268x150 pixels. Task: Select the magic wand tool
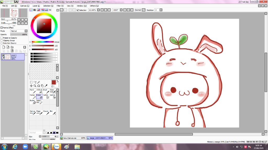pos(38,82)
